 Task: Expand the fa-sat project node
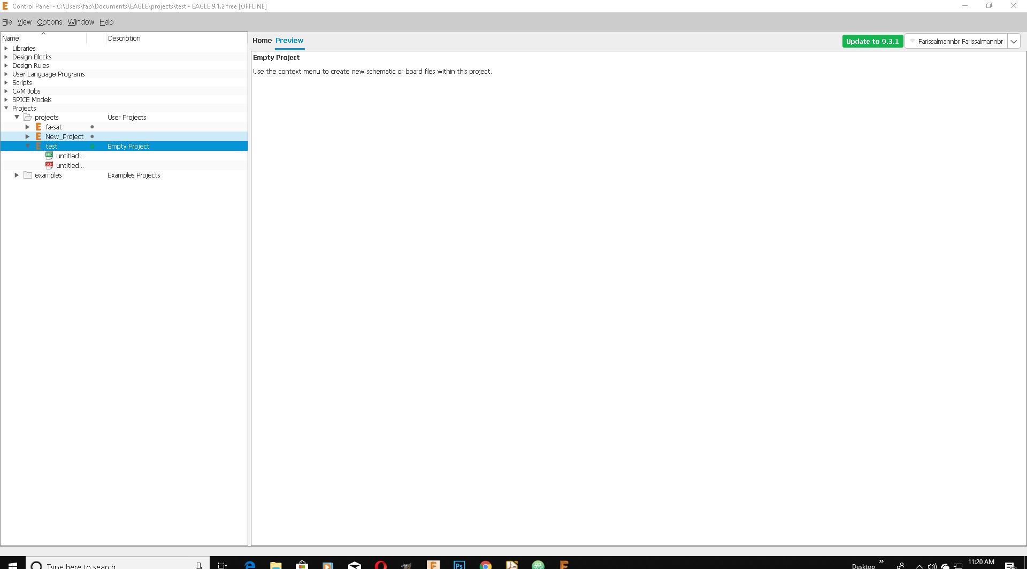point(28,127)
